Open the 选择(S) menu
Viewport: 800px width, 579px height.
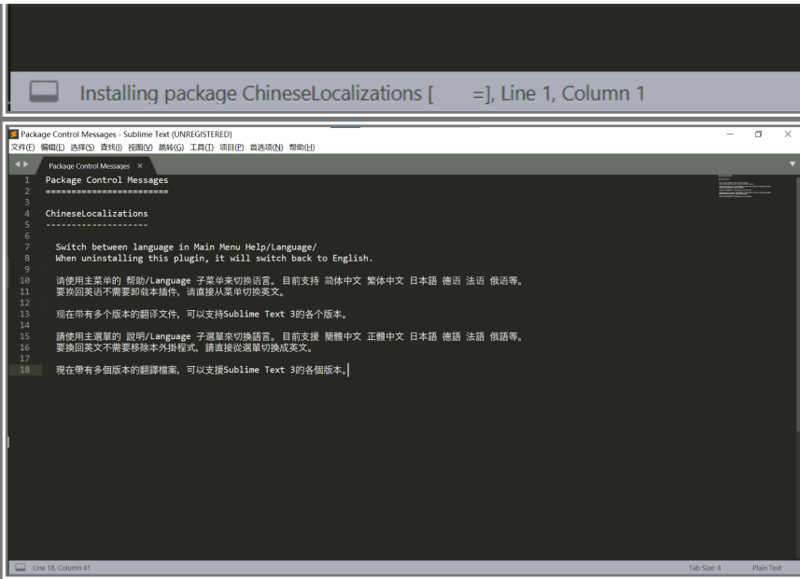tap(82, 147)
